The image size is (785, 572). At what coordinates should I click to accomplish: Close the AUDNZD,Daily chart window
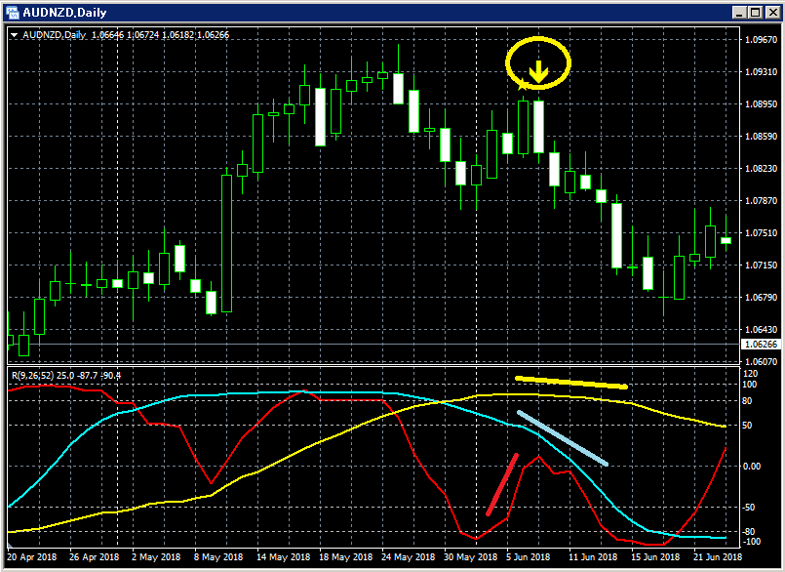click(772, 13)
